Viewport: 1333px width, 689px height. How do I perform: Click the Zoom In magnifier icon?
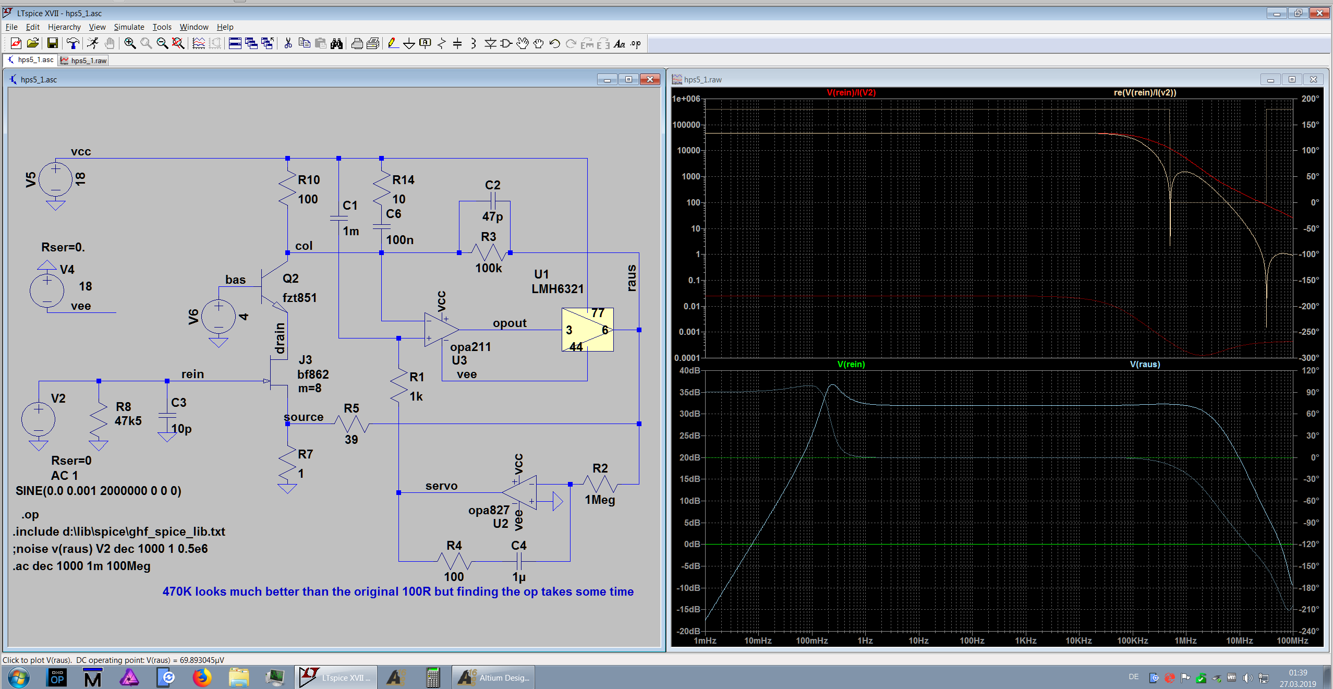coord(130,44)
